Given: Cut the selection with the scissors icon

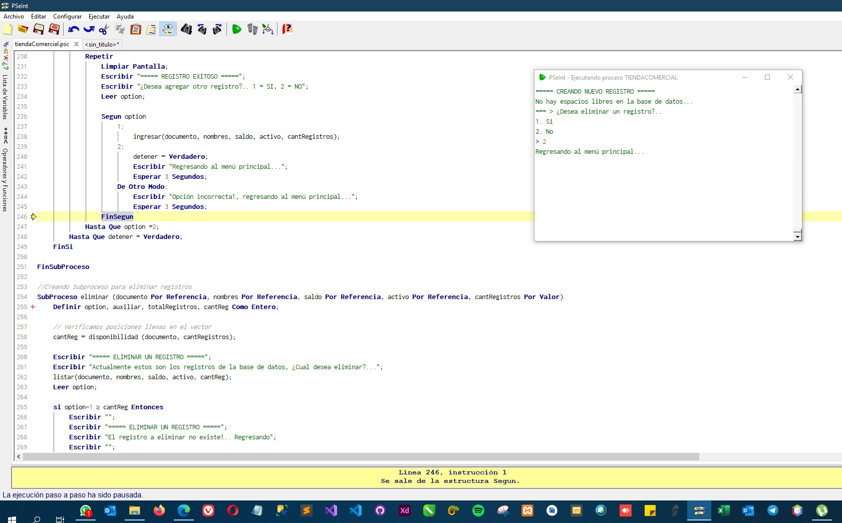Looking at the screenshot, I should (104, 30).
